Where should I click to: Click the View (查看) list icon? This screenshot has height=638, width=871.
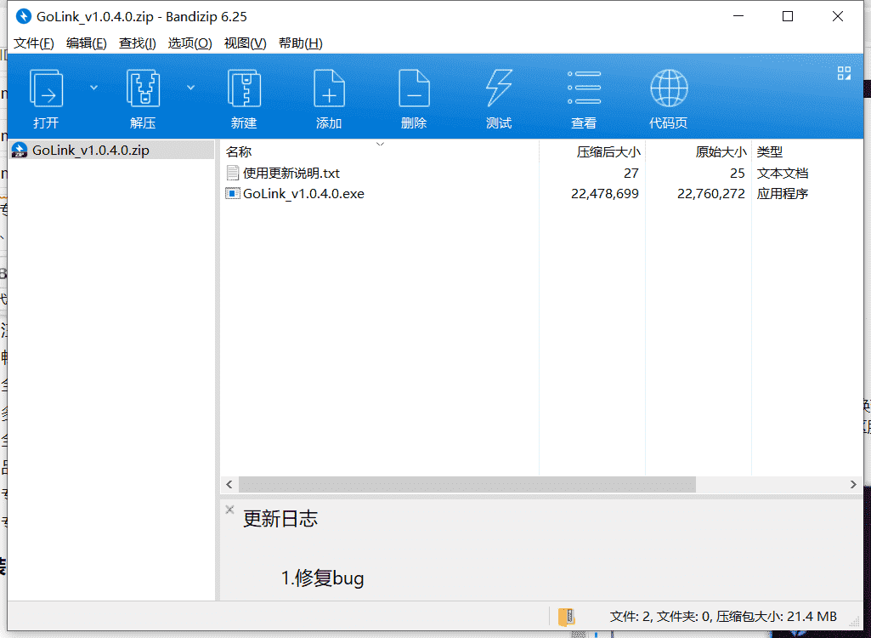click(x=584, y=88)
